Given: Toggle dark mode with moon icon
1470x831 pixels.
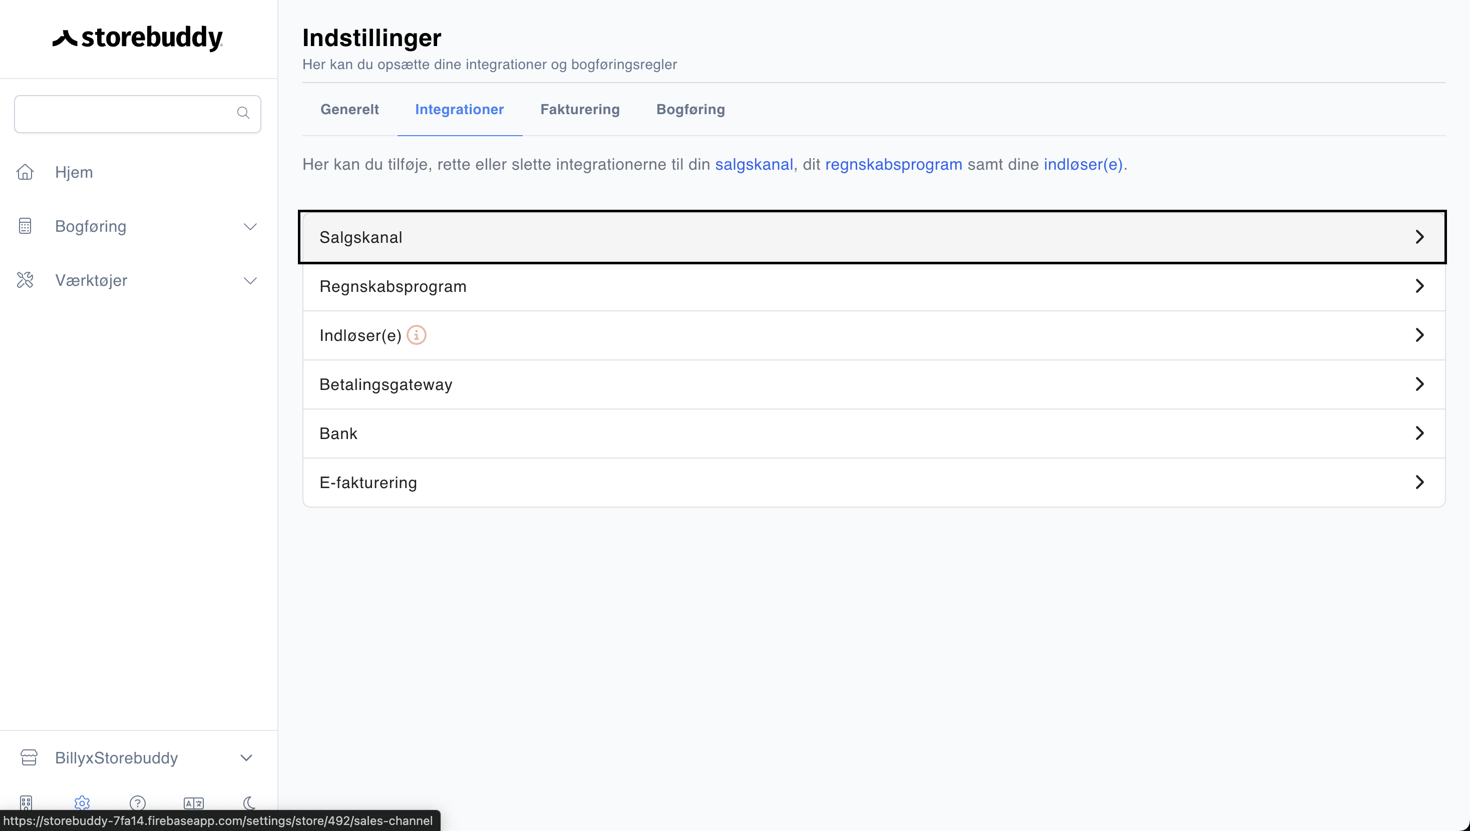Looking at the screenshot, I should pos(249,802).
